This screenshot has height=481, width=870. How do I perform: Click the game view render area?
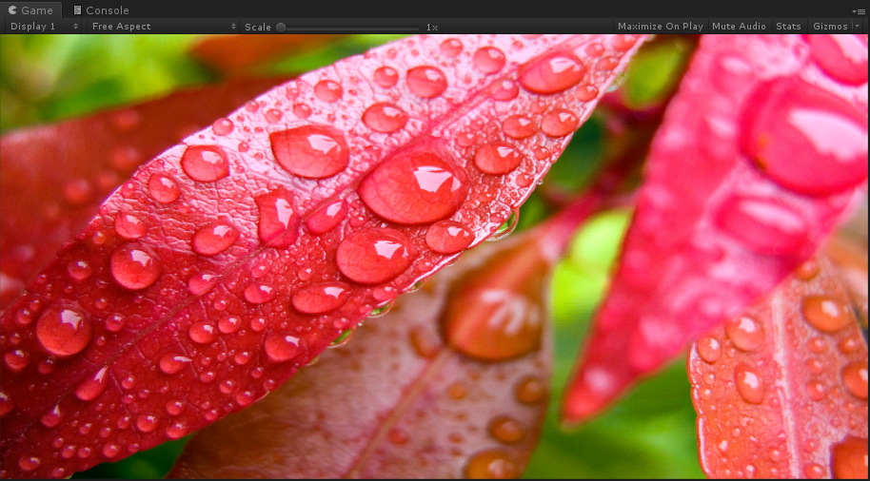(435, 257)
